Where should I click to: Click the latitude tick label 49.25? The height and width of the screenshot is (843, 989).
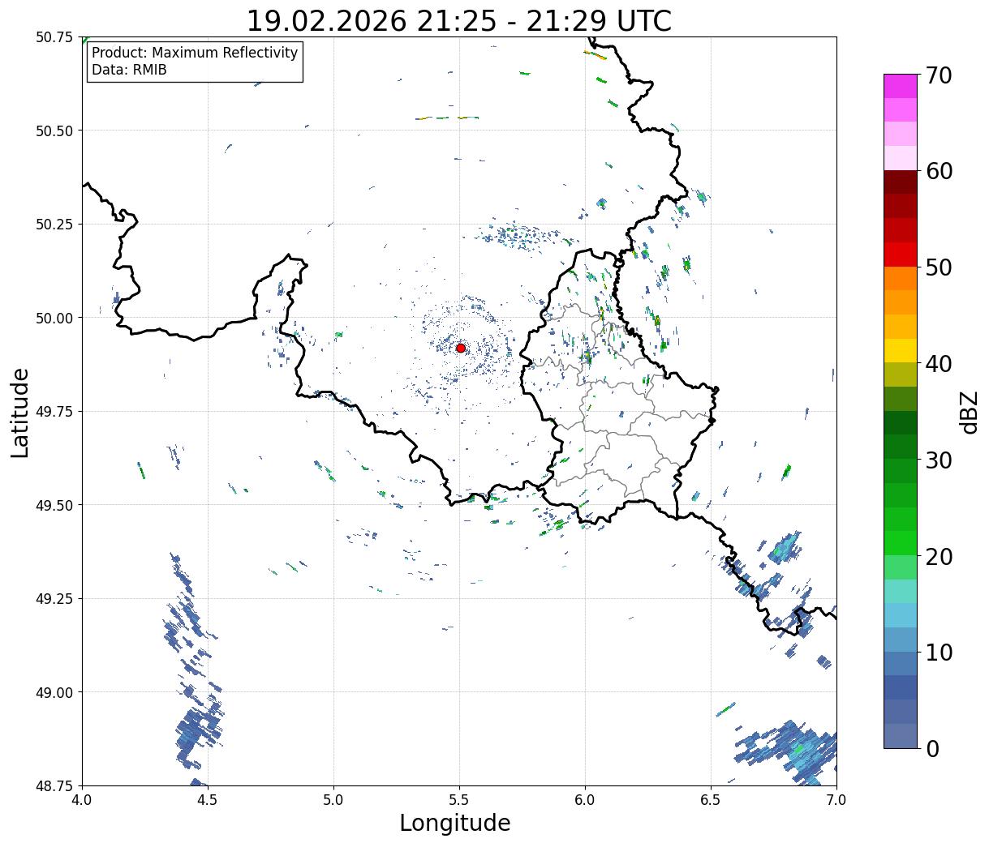(x=55, y=599)
